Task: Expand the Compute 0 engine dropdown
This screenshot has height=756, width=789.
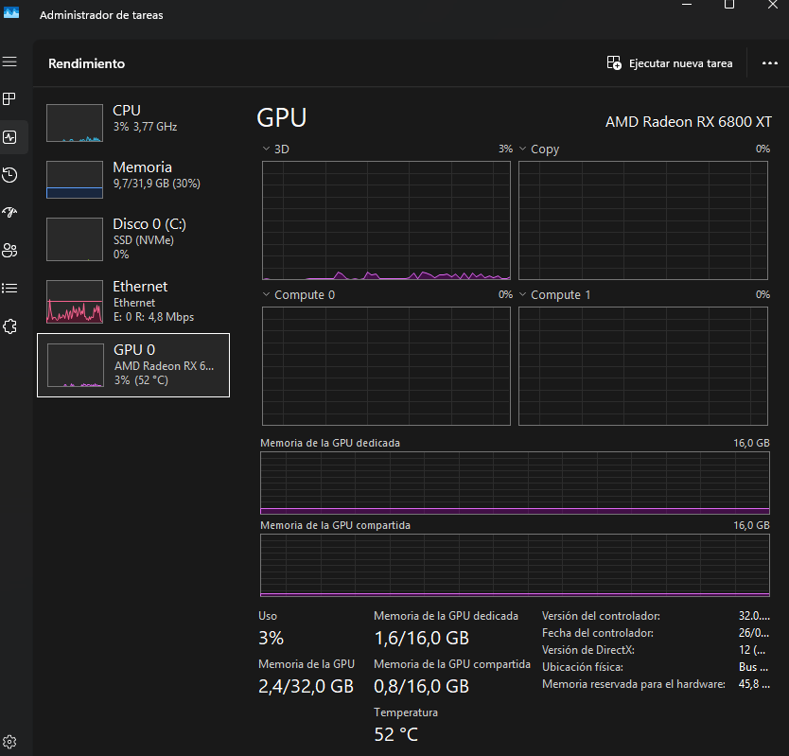Action: 298,295
